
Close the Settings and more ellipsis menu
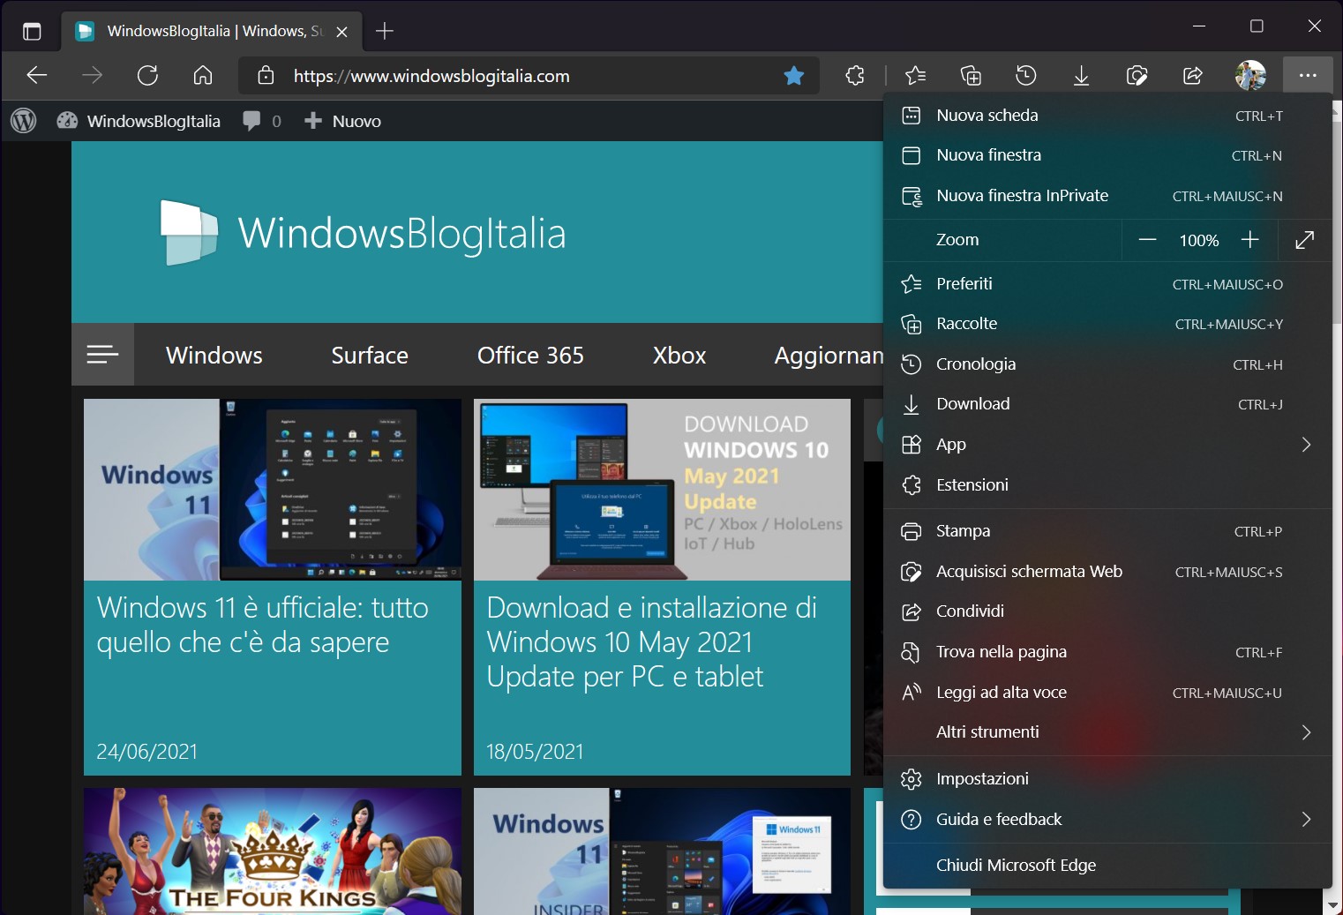point(1308,76)
